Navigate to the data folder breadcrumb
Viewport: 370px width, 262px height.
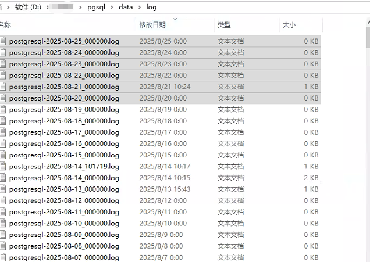[x=126, y=8]
